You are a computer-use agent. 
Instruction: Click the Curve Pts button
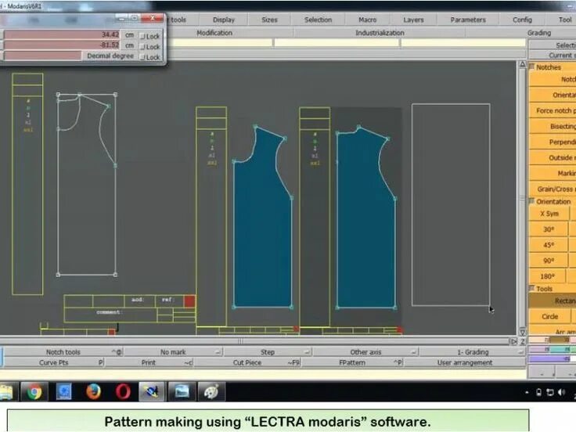coord(53,362)
